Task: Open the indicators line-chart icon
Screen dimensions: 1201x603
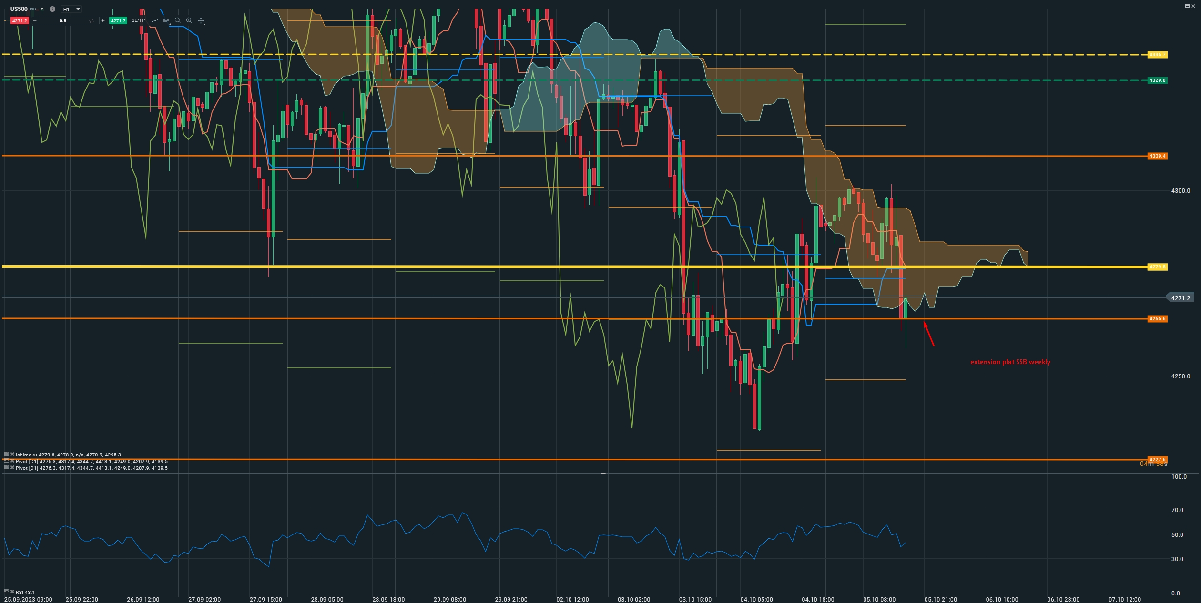Action: (154, 20)
